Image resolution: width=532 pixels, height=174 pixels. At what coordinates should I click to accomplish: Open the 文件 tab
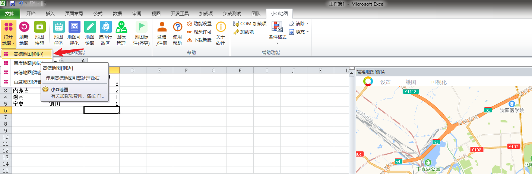point(10,13)
